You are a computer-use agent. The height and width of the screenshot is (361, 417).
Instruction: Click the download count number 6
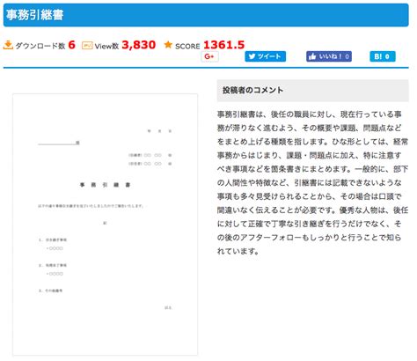(x=71, y=45)
